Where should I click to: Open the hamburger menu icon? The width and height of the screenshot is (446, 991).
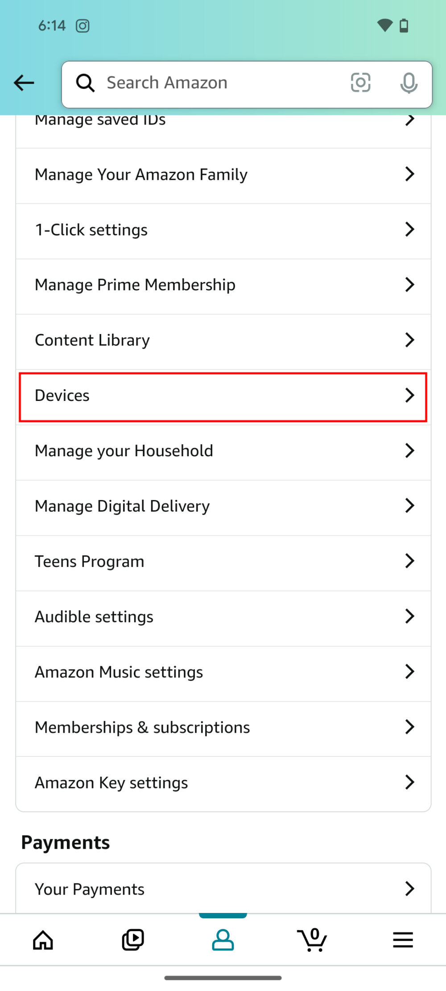coord(402,940)
